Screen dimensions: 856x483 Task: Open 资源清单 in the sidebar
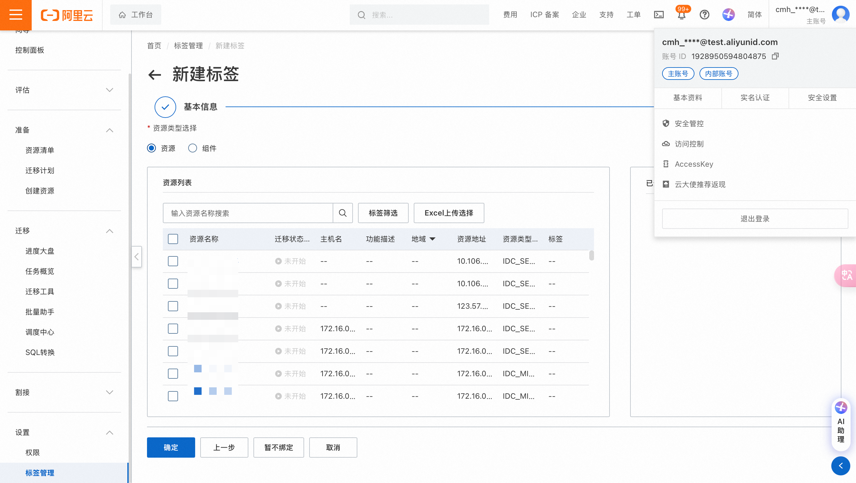(x=40, y=150)
